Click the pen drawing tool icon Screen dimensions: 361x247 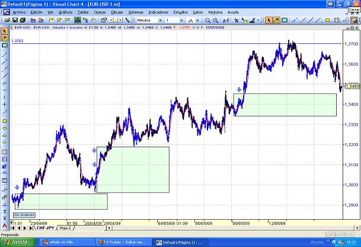pos(253,20)
